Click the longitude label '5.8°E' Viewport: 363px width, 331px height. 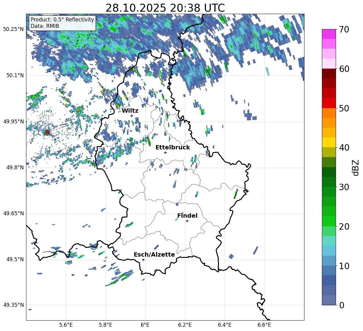pyautogui.click(x=105, y=325)
